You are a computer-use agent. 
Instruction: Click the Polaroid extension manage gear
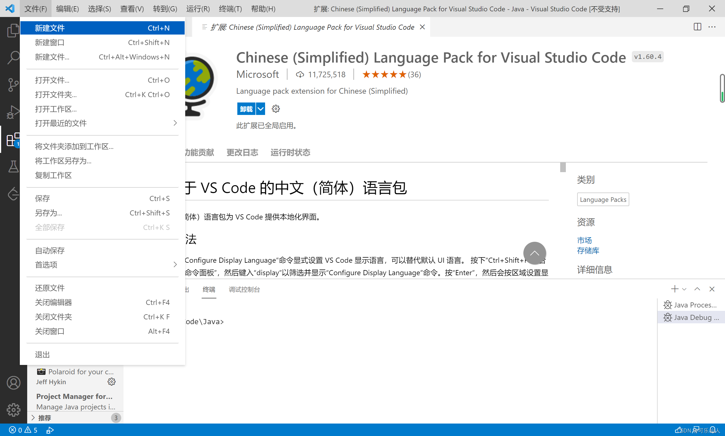pos(111,382)
